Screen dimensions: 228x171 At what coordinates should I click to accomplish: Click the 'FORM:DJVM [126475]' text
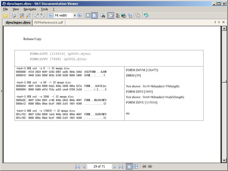click(142, 70)
